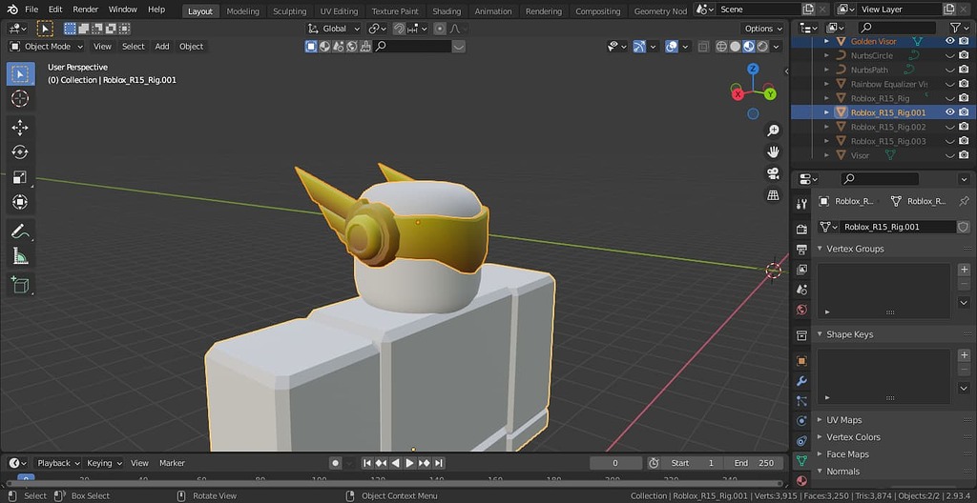977x503 pixels.
Task: Toggle auto keying record button
Action: coord(335,463)
